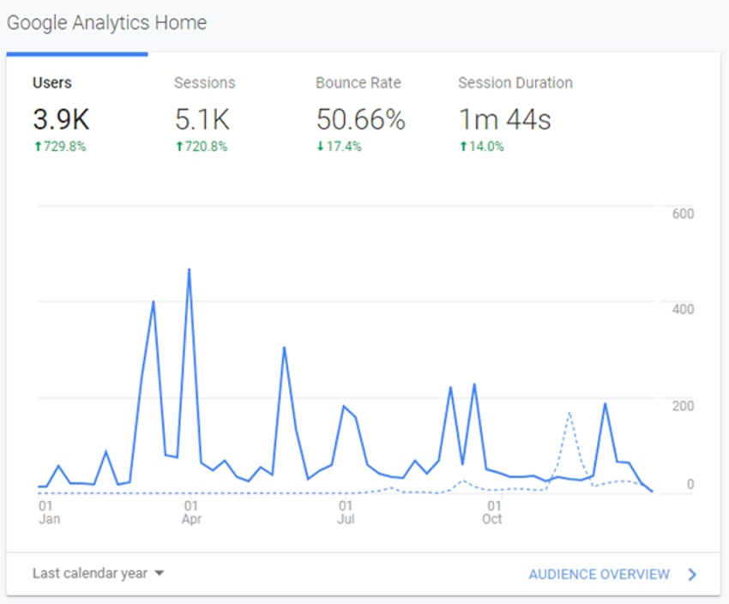
Task: Click the 0 y-axis label
Action: (x=690, y=485)
